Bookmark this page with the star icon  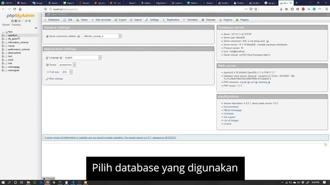[256, 9]
